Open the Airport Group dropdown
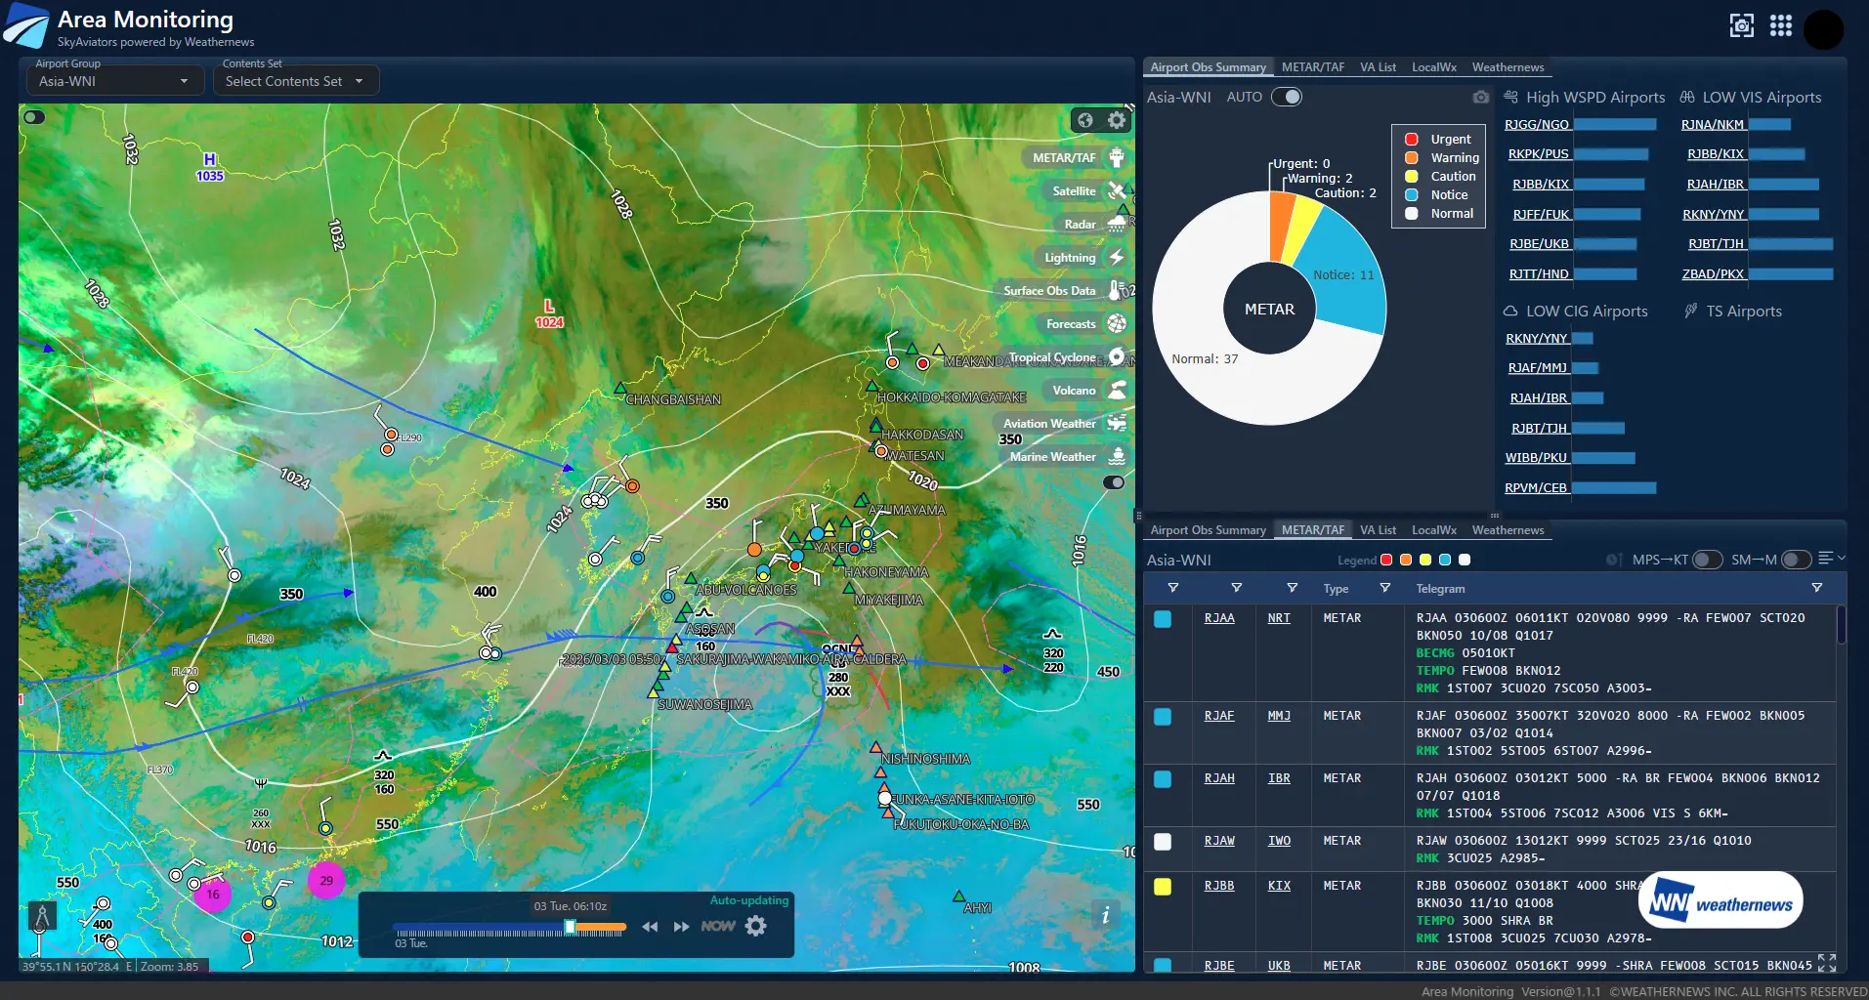The width and height of the screenshot is (1869, 1000). tap(112, 81)
